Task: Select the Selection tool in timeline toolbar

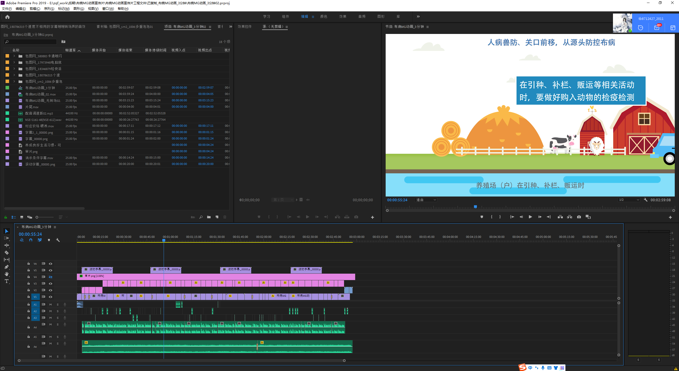Action: coord(7,231)
